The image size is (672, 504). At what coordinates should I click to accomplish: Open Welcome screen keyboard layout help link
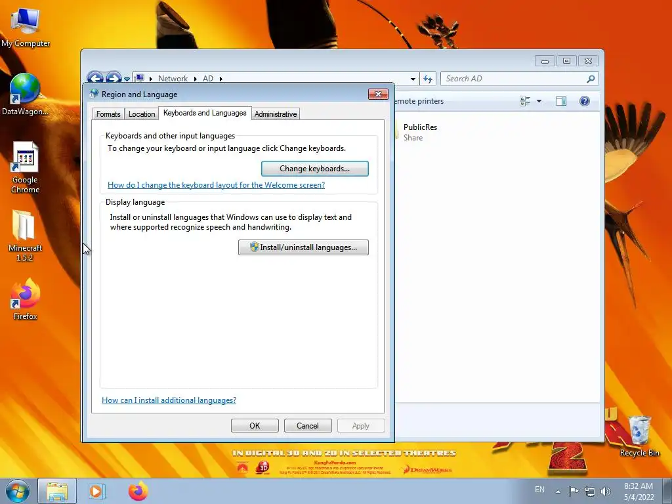(x=216, y=184)
